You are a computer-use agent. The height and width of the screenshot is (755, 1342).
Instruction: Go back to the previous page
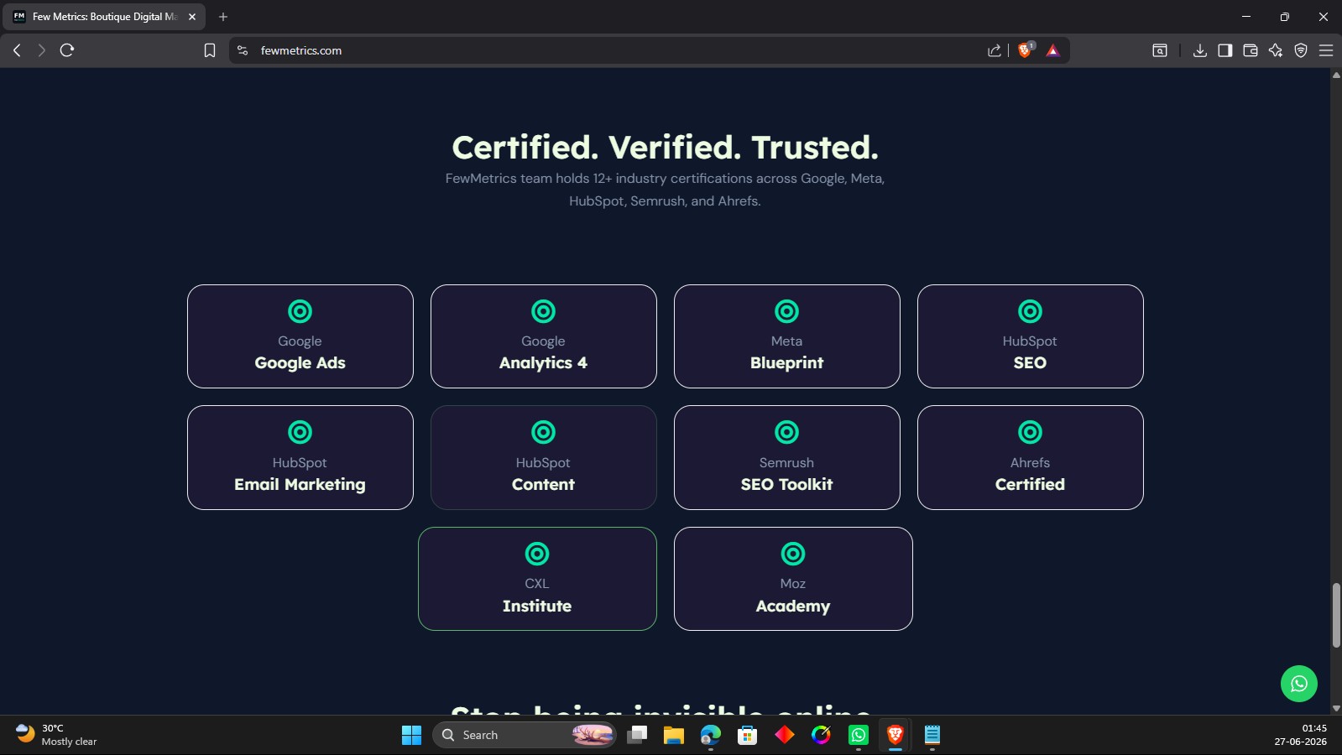tap(17, 50)
